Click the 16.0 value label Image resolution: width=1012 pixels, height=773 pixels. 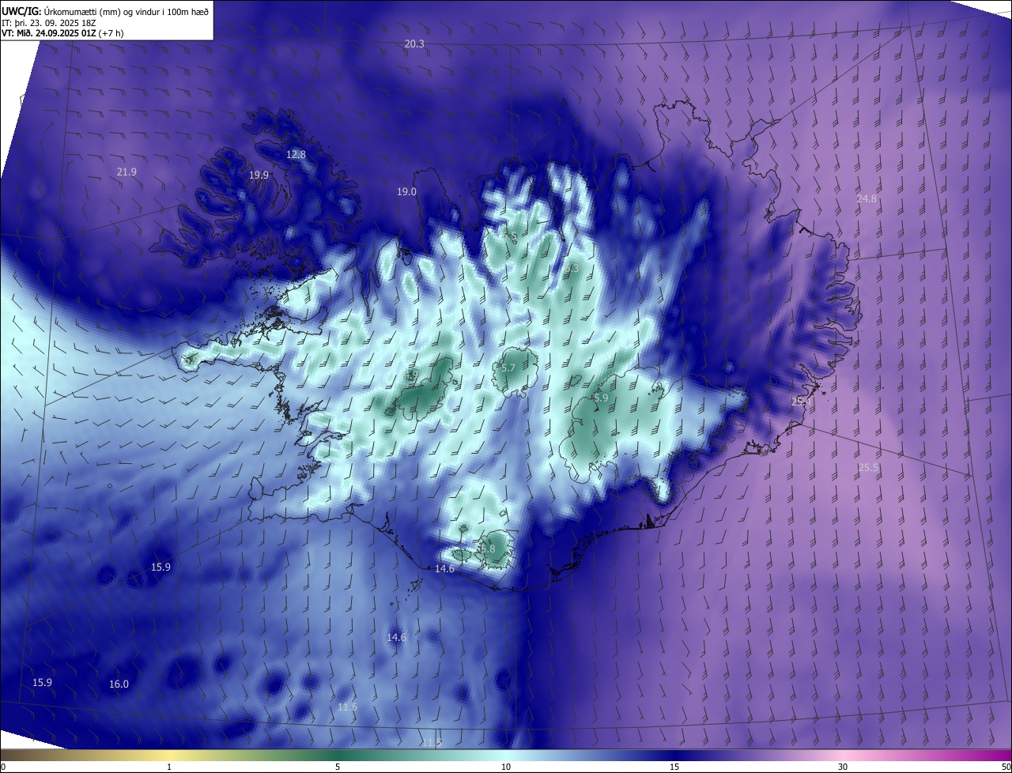click(119, 684)
